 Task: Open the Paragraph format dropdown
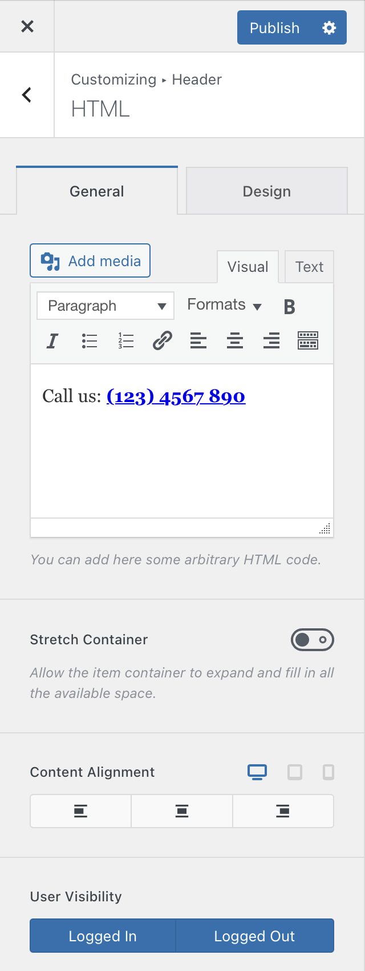(x=106, y=306)
